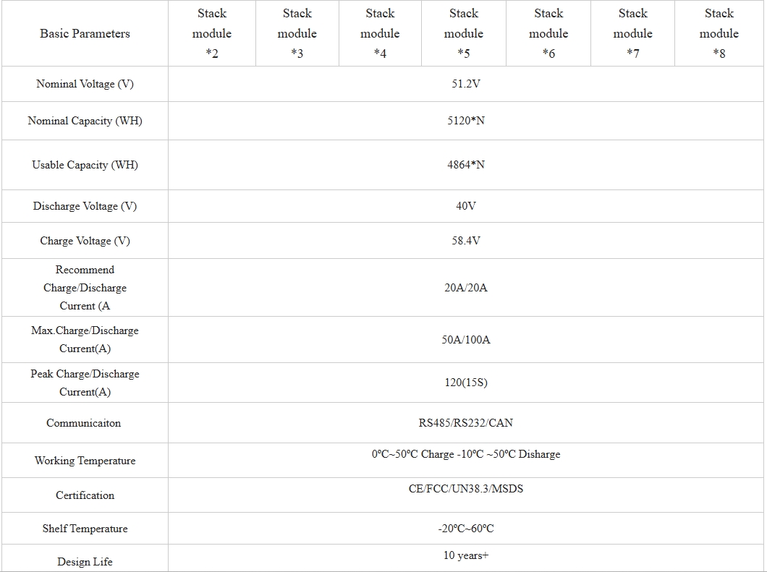The image size is (767, 572).
Task: Select the CE/FCC/UN38.3/MSDS certification value
Action: click(466, 489)
